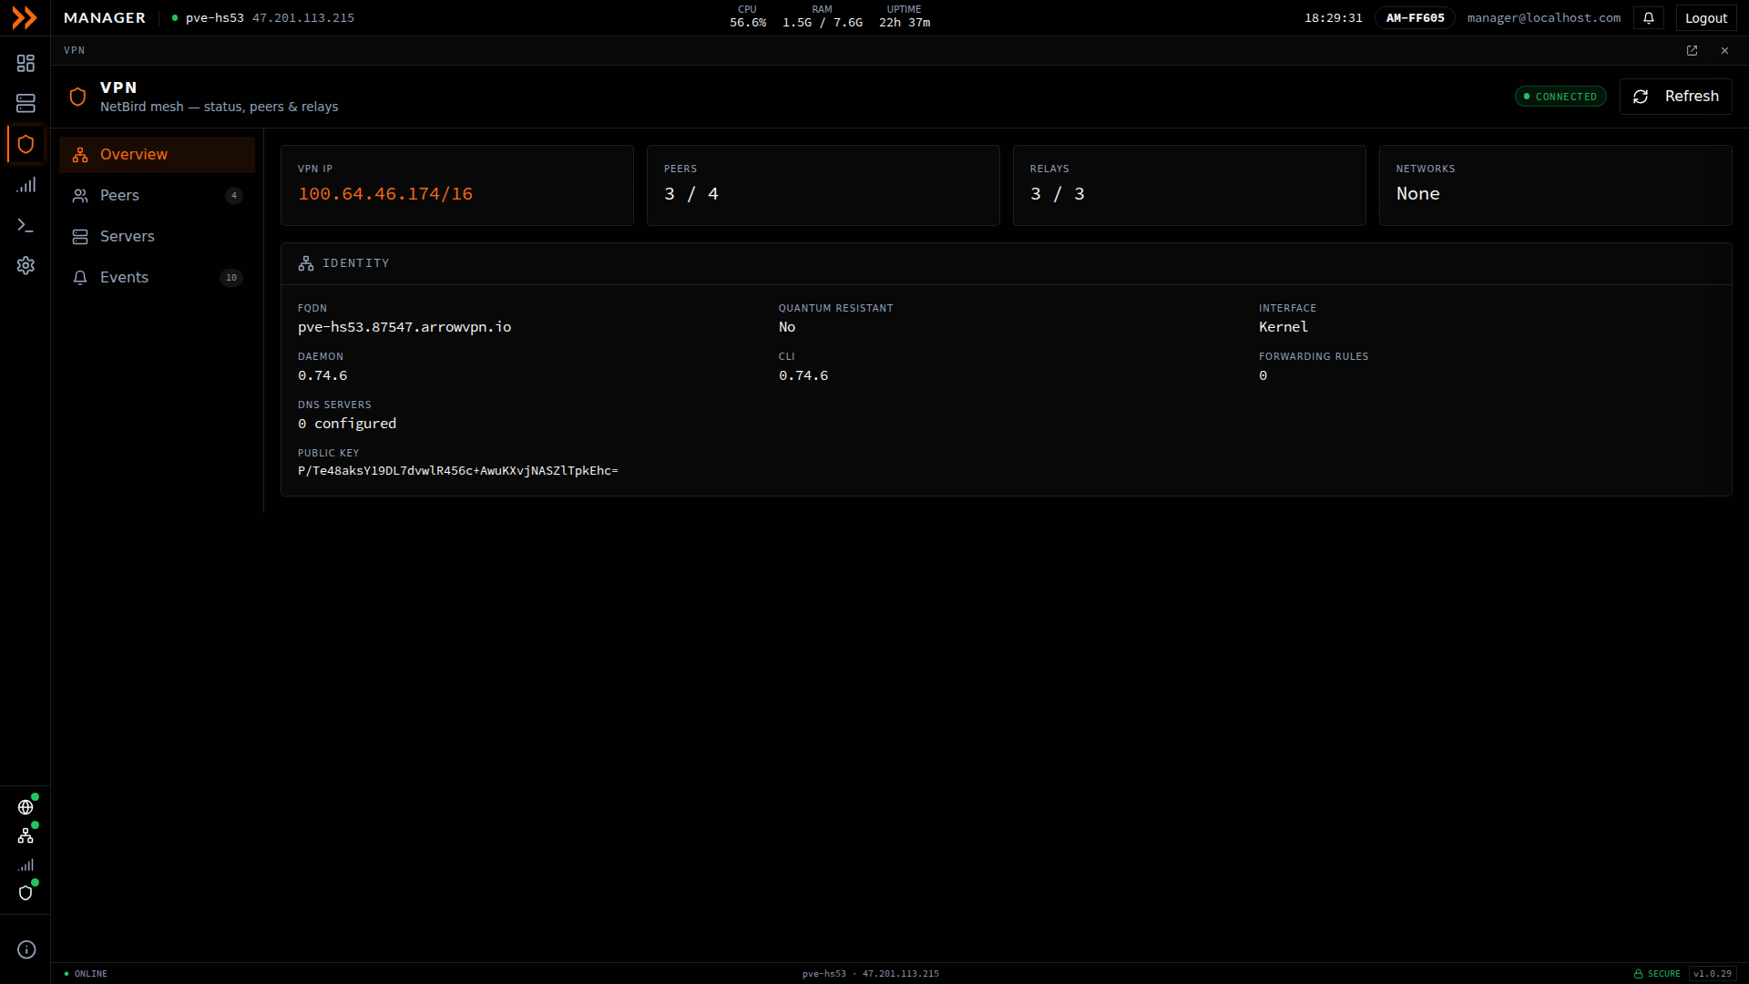Open the dashboard grid icon in sidebar
Viewport: 1749px width, 984px height.
point(26,63)
